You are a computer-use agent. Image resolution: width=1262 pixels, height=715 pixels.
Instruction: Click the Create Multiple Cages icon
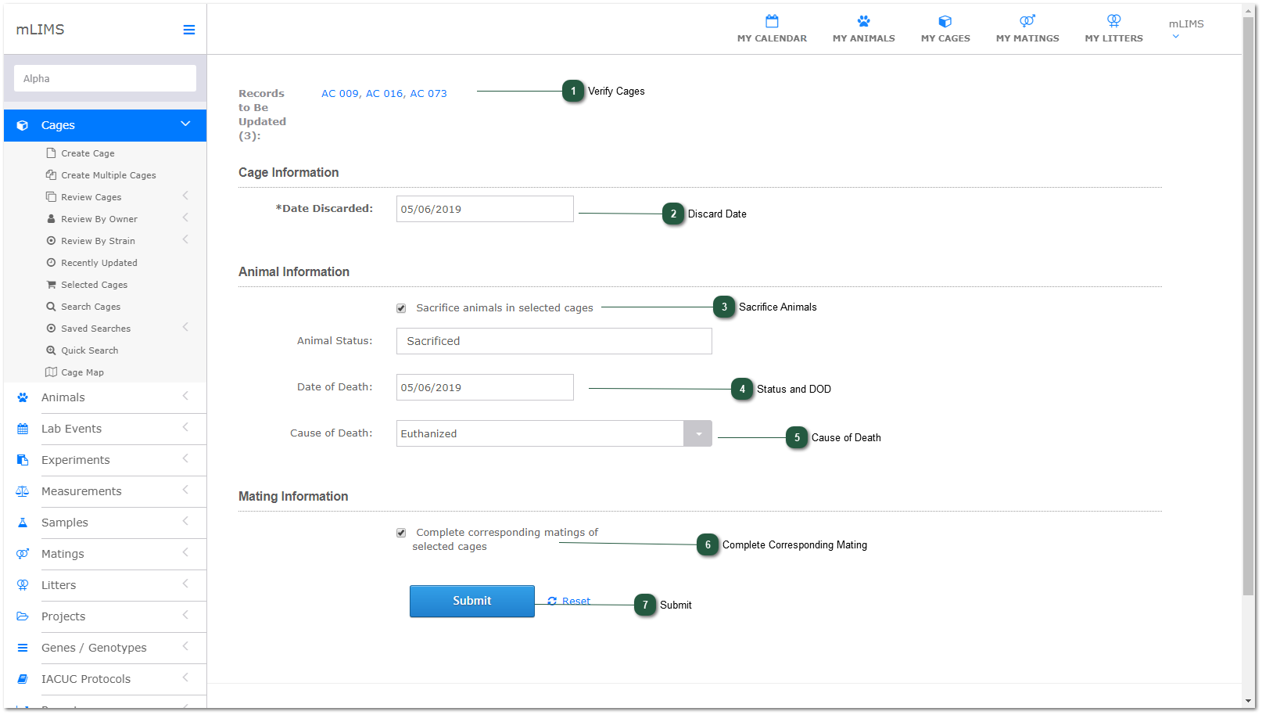pos(51,175)
